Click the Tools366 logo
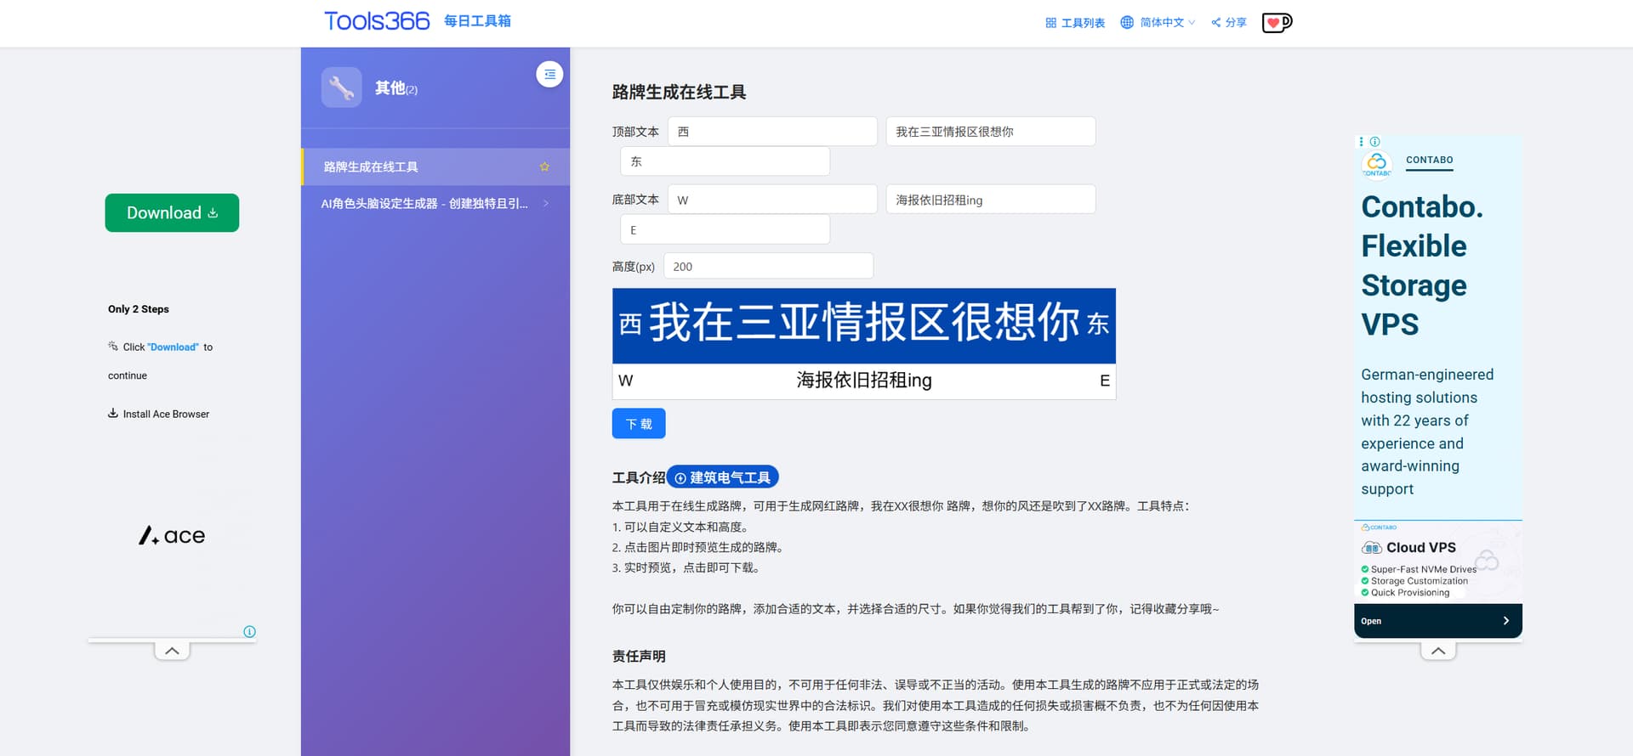This screenshot has width=1633, height=756. coord(377,21)
